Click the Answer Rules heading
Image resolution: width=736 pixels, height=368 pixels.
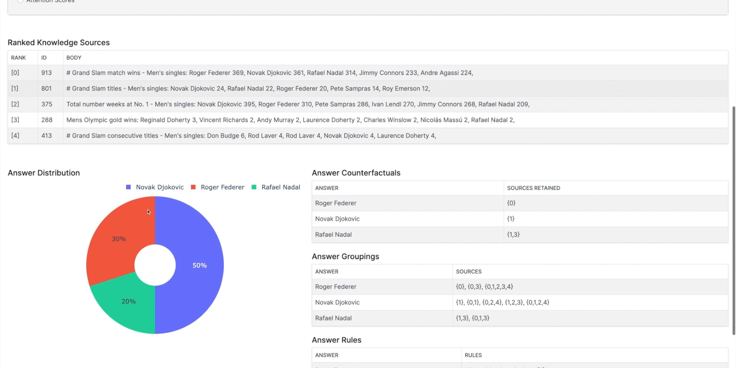tap(336, 340)
